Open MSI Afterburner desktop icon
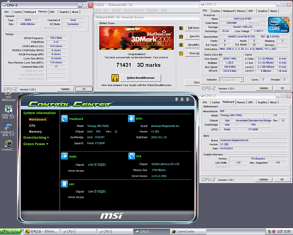 point(8,97)
